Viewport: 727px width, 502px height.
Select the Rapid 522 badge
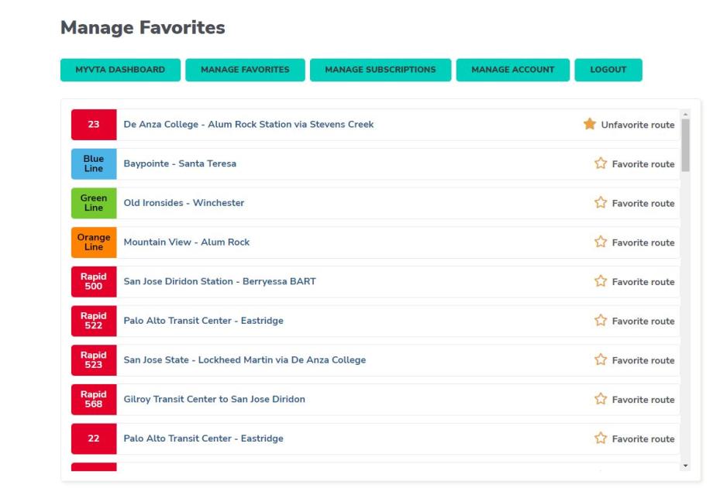pos(93,321)
